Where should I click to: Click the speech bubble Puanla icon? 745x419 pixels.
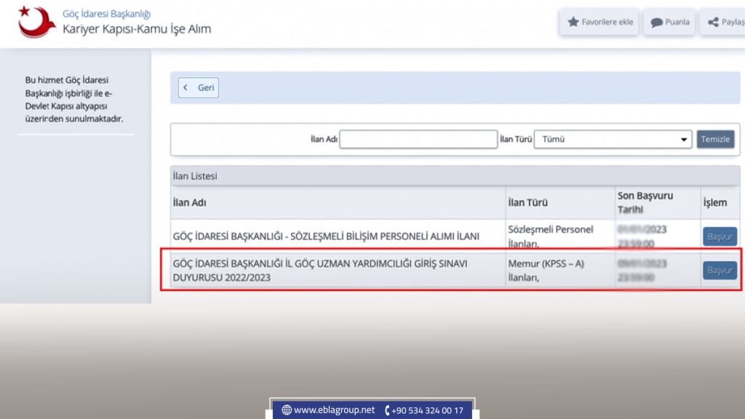click(x=656, y=22)
